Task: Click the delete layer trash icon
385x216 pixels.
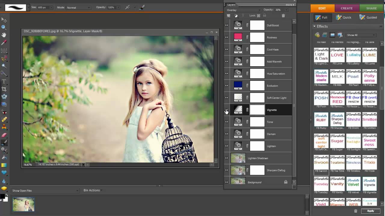Action: point(283,16)
